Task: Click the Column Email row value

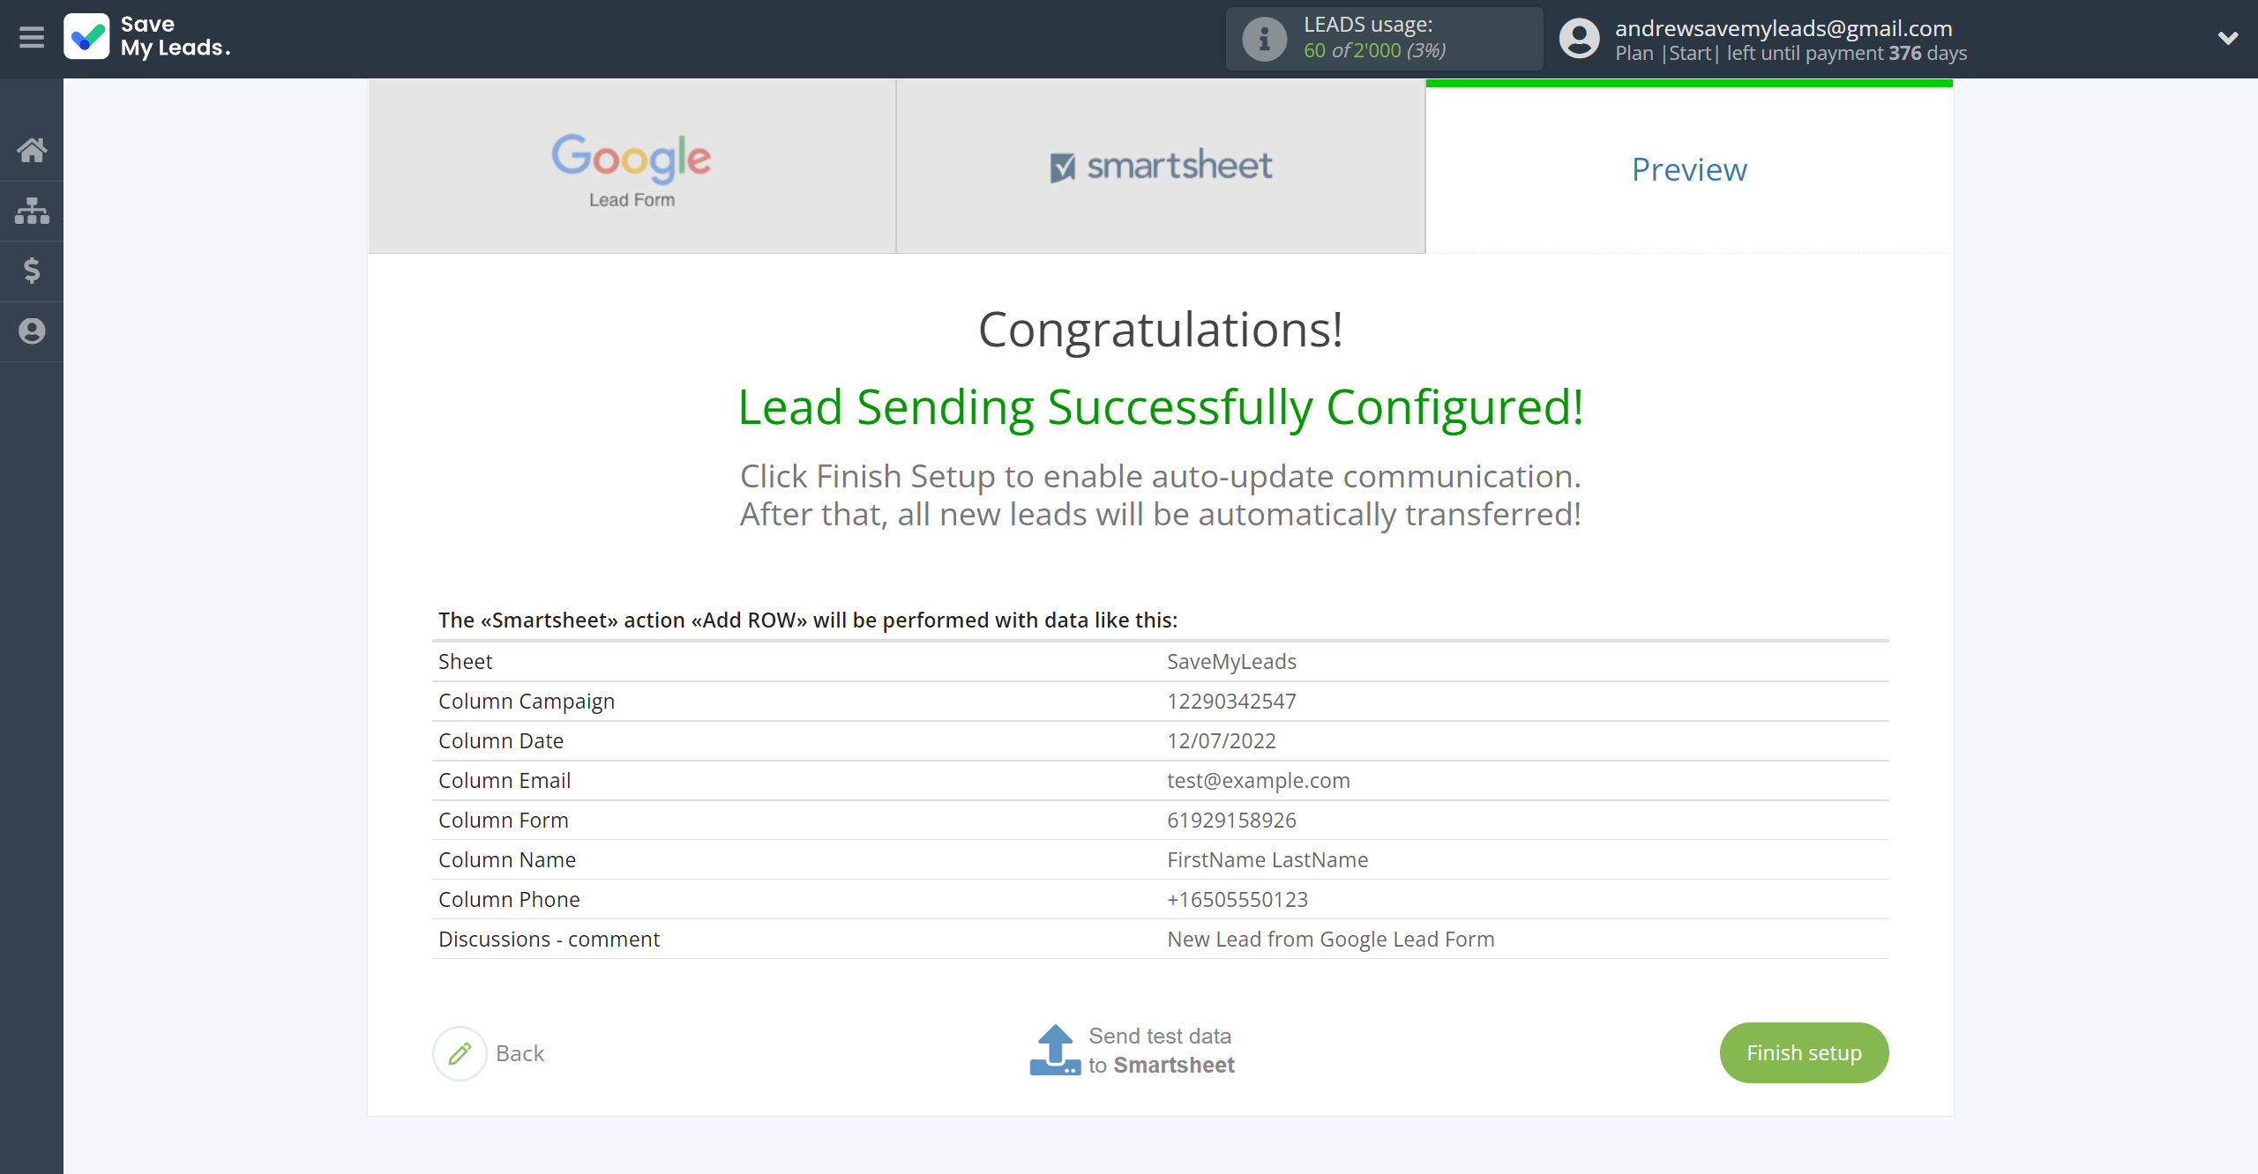Action: point(1258,781)
